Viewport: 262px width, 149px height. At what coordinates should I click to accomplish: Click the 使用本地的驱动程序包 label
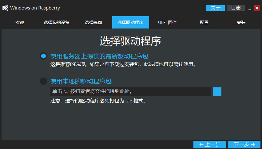(x=81, y=81)
